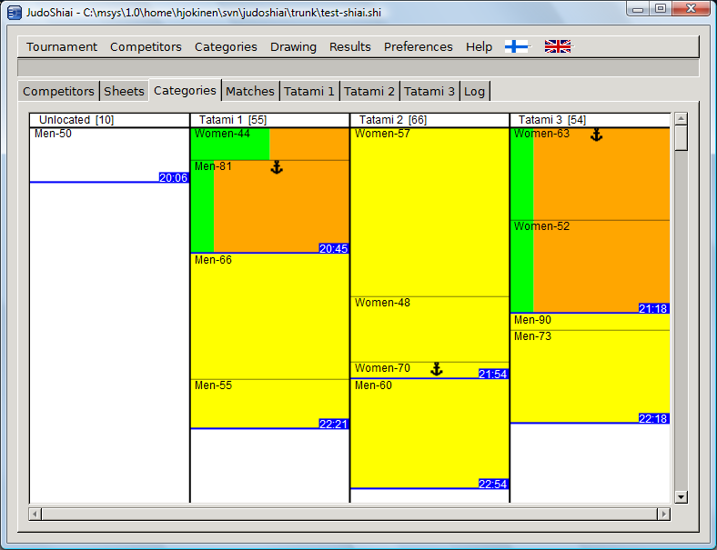Click the horizontal scrollbar right arrow
This screenshot has width=717, height=550.
(663, 515)
